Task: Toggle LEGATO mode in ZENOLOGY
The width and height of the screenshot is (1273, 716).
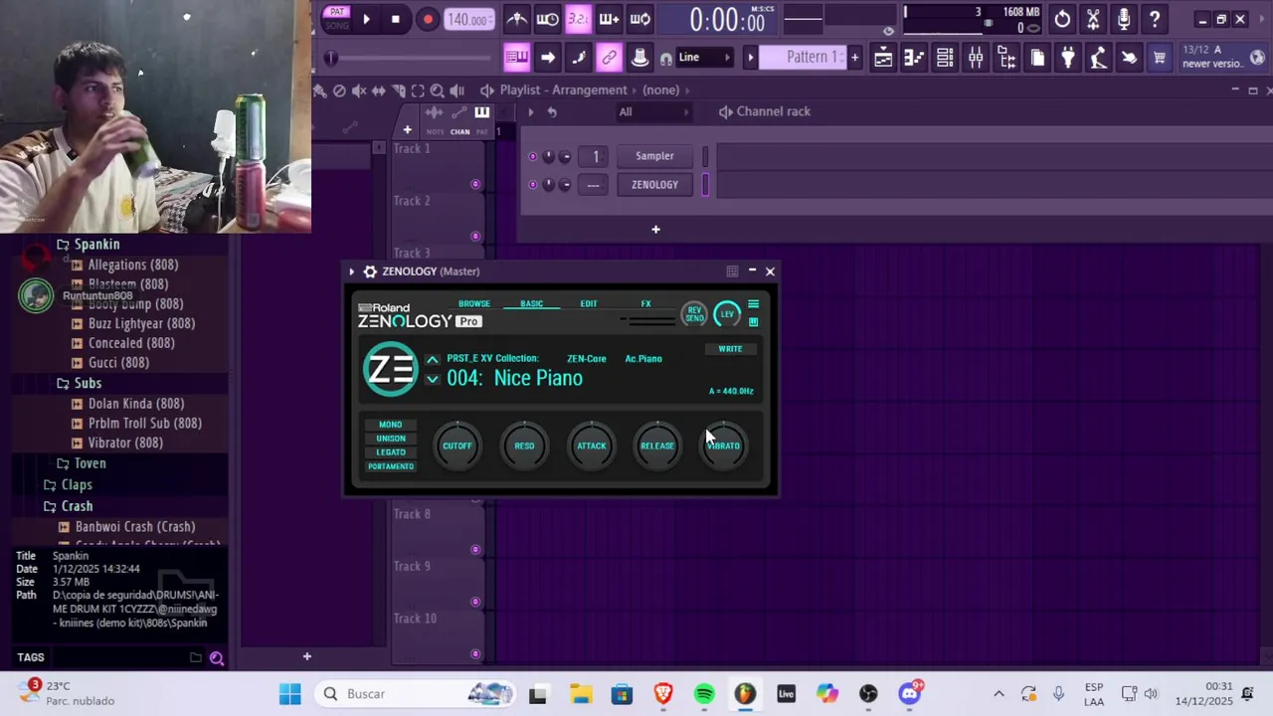Action: 391,452
